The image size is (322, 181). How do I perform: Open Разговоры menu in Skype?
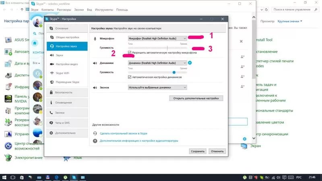[x=64, y=10]
